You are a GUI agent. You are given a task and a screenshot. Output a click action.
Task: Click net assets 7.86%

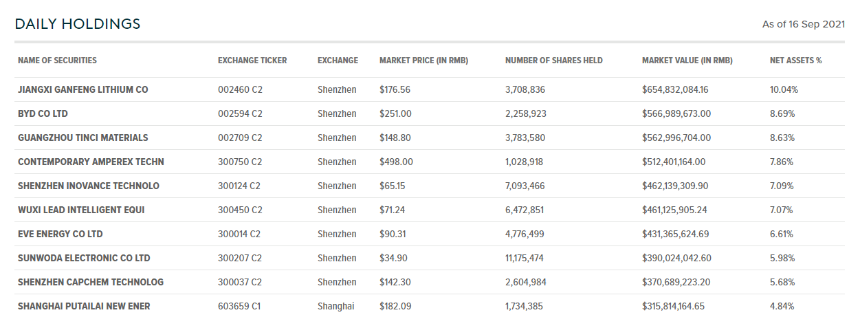pos(782,162)
